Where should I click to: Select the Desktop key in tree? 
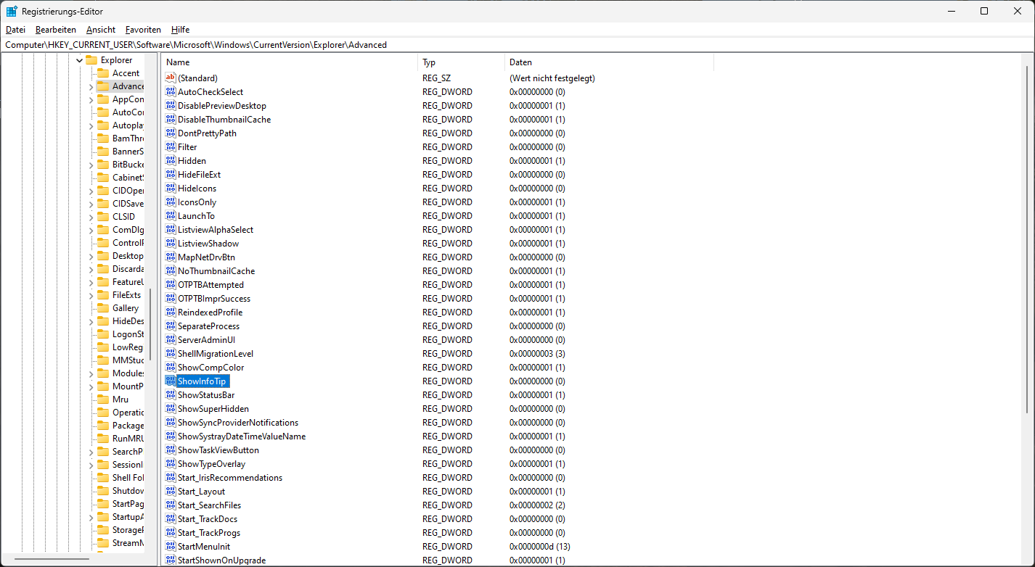coord(128,256)
